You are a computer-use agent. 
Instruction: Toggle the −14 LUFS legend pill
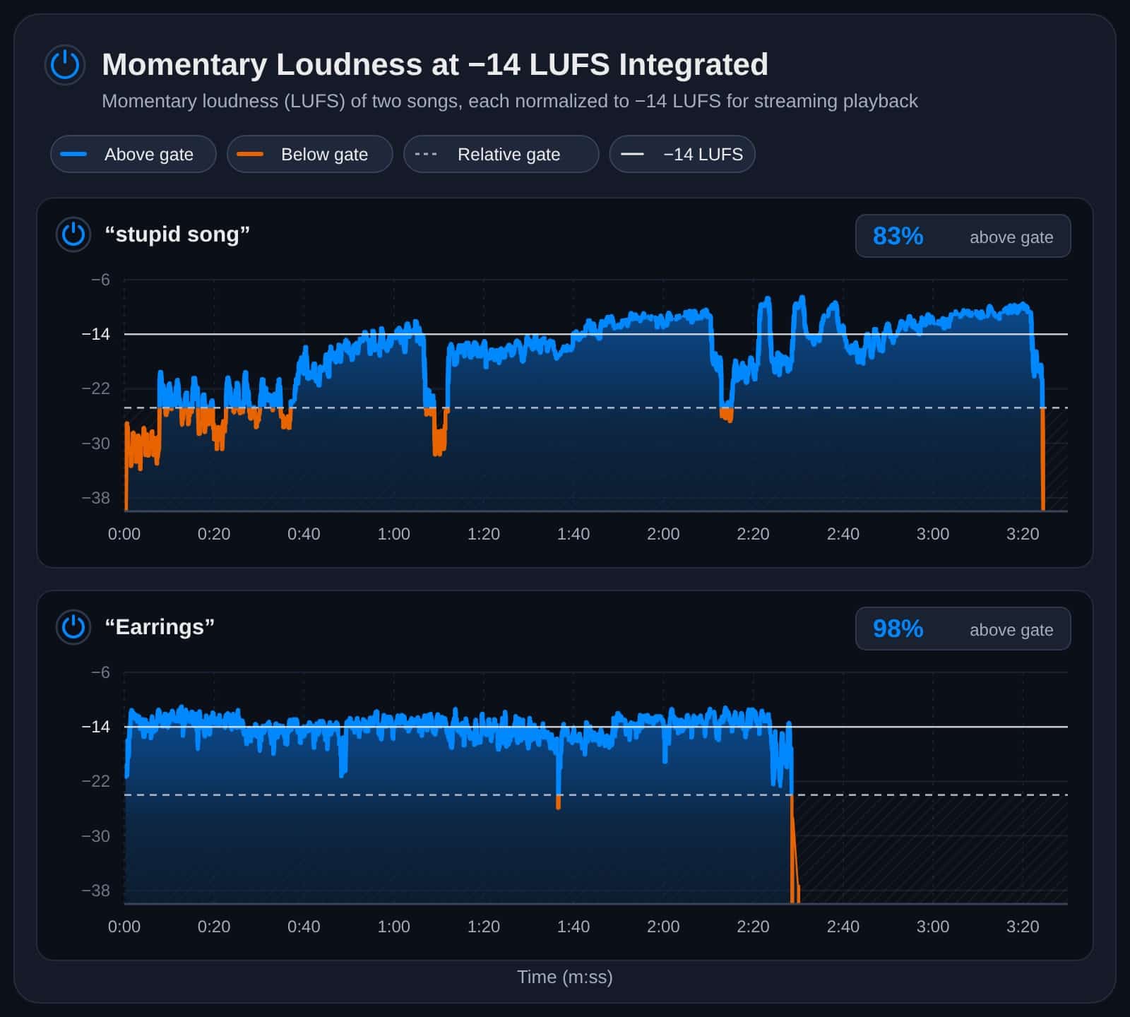[682, 154]
